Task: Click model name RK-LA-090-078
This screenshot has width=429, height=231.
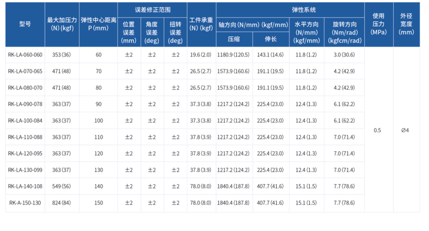Action: coord(25,104)
